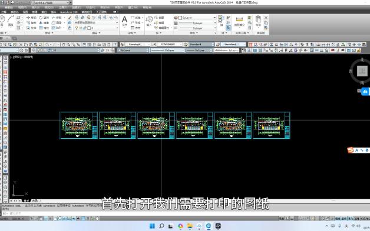Toggle the layer light bulb on/off icon
Image resolution: width=370 pixels, height=231 pixels.
(x=77, y=28)
